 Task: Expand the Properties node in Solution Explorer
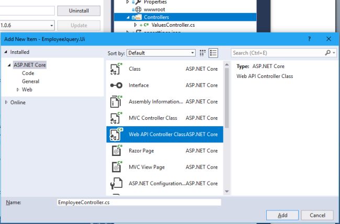click(128, 2)
